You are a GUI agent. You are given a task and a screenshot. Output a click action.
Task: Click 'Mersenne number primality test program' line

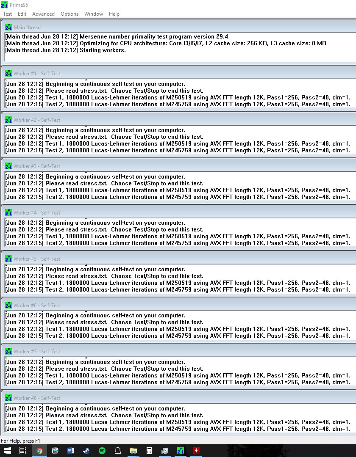pos(117,37)
